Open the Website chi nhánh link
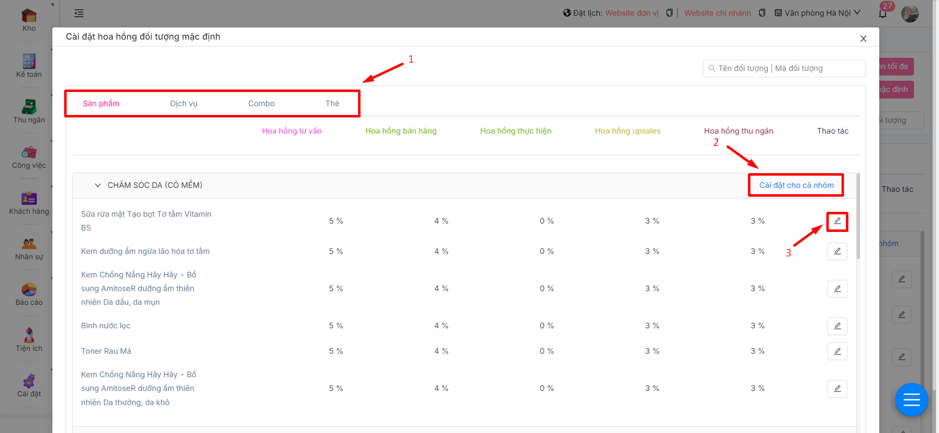Image resolution: width=939 pixels, height=433 pixels. tap(717, 13)
